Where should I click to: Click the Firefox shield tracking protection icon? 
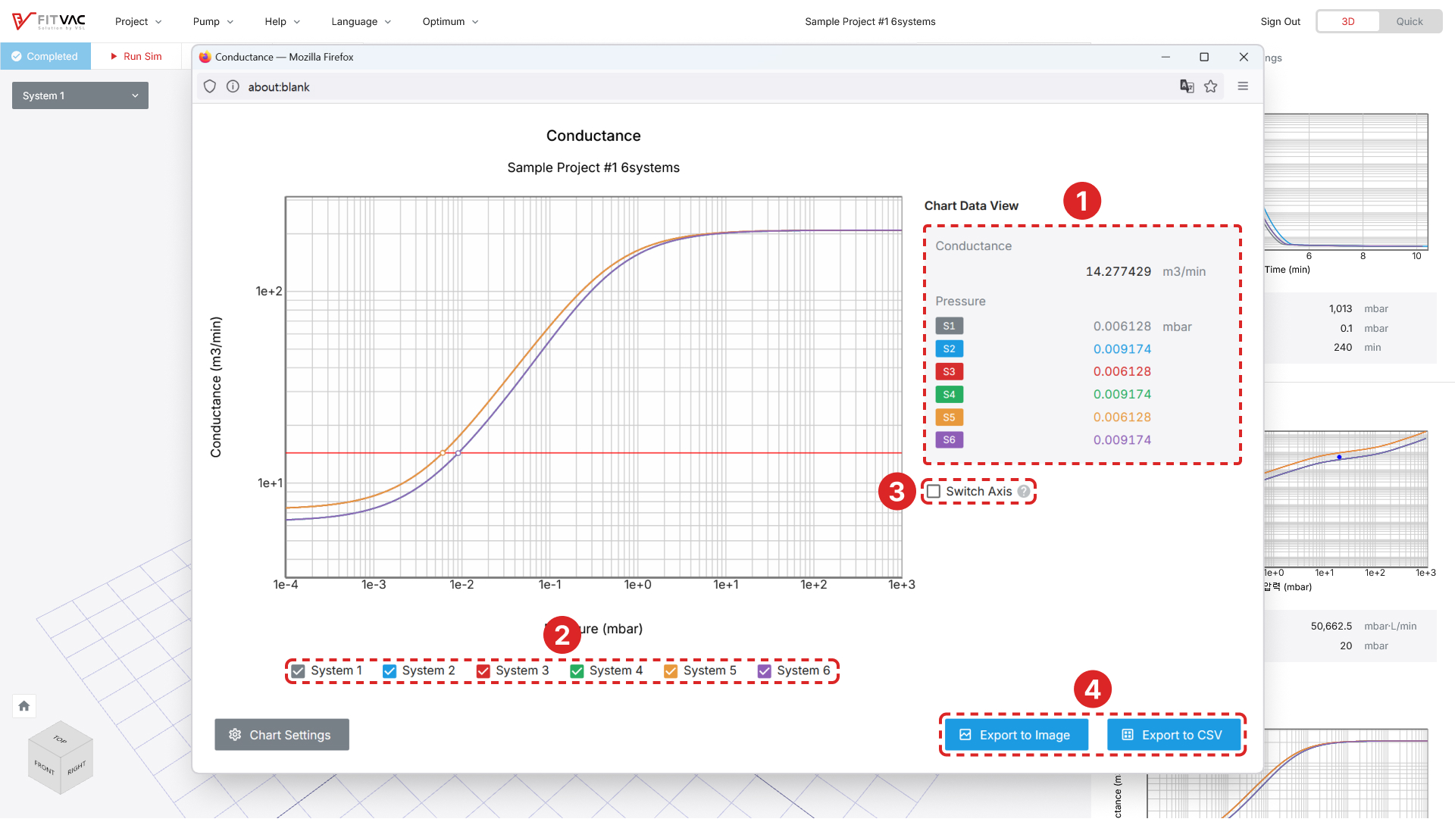coord(210,86)
